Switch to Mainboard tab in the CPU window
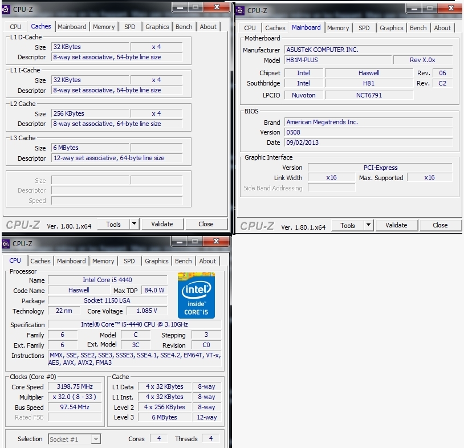Viewport: 464px width, 448px height. 71,261
